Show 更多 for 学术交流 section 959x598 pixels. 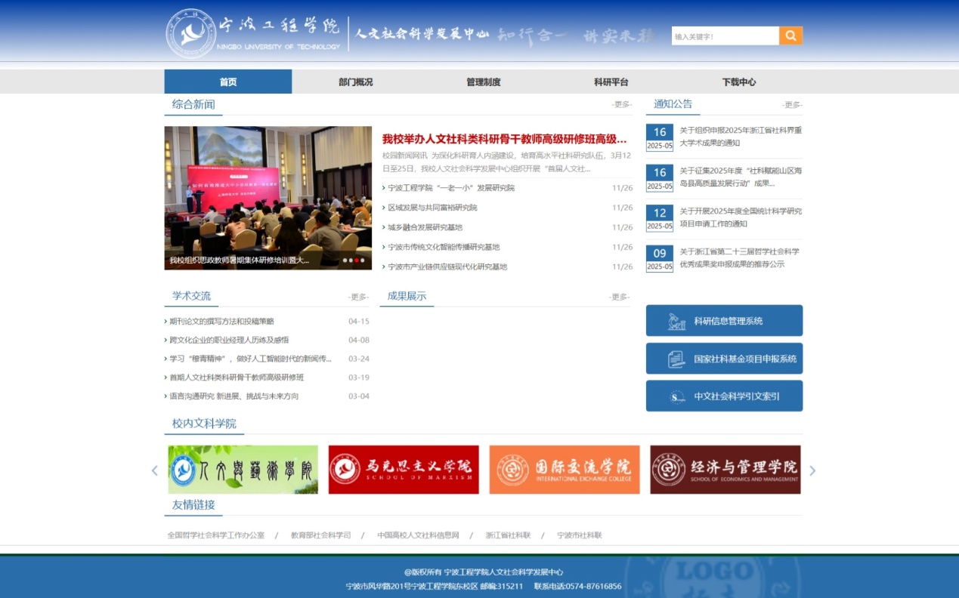point(358,297)
